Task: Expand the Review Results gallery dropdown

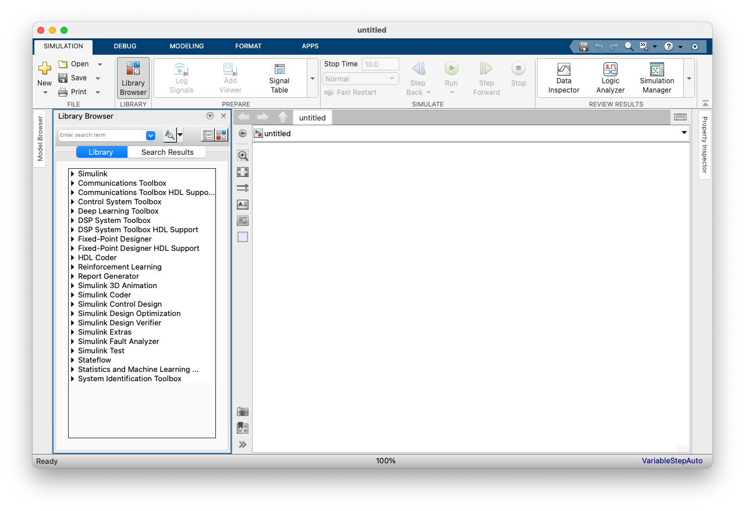Action: (689, 78)
